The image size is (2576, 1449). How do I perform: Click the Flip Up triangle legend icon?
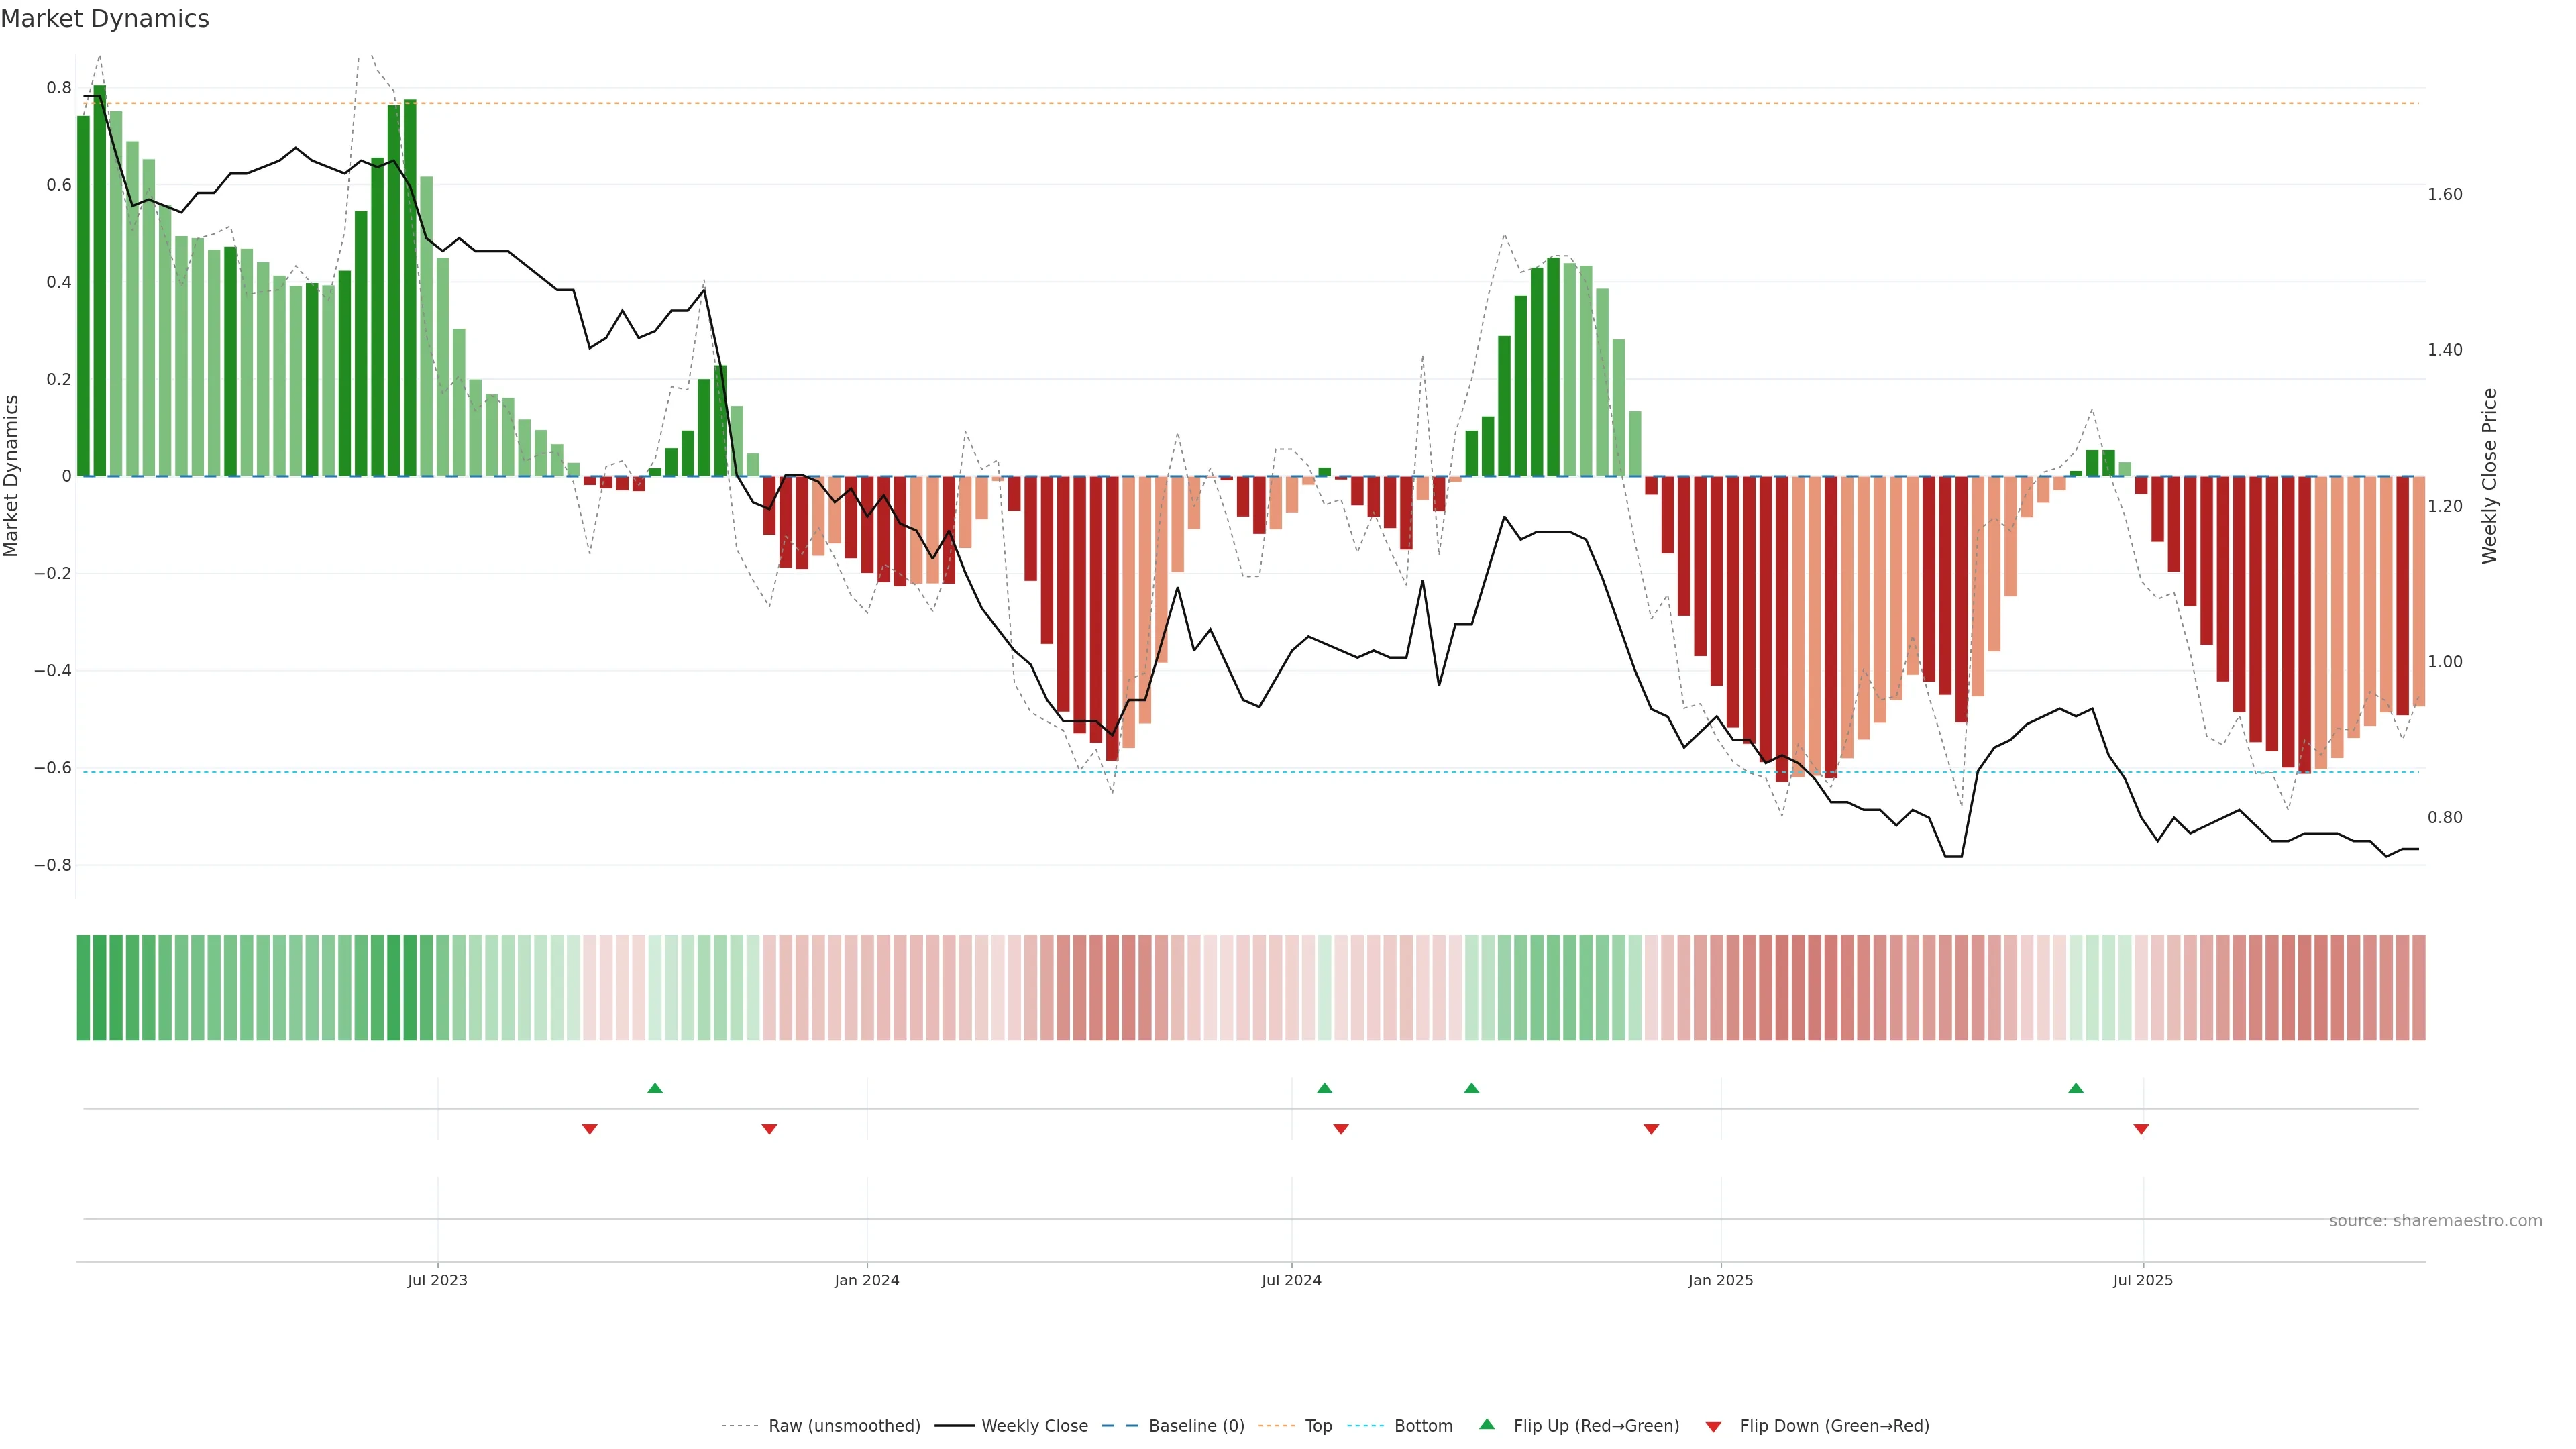(x=1487, y=1424)
